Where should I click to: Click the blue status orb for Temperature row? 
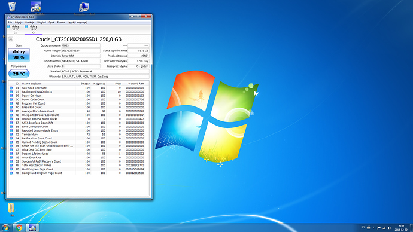point(11,134)
